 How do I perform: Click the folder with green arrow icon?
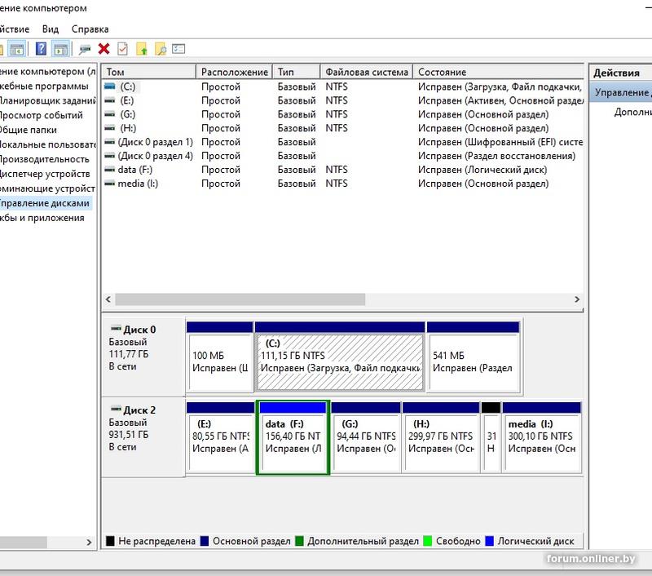(142, 49)
